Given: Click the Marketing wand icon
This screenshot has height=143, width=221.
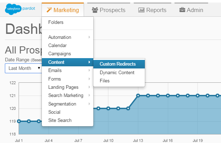Looking at the screenshot, I should point(49,10).
